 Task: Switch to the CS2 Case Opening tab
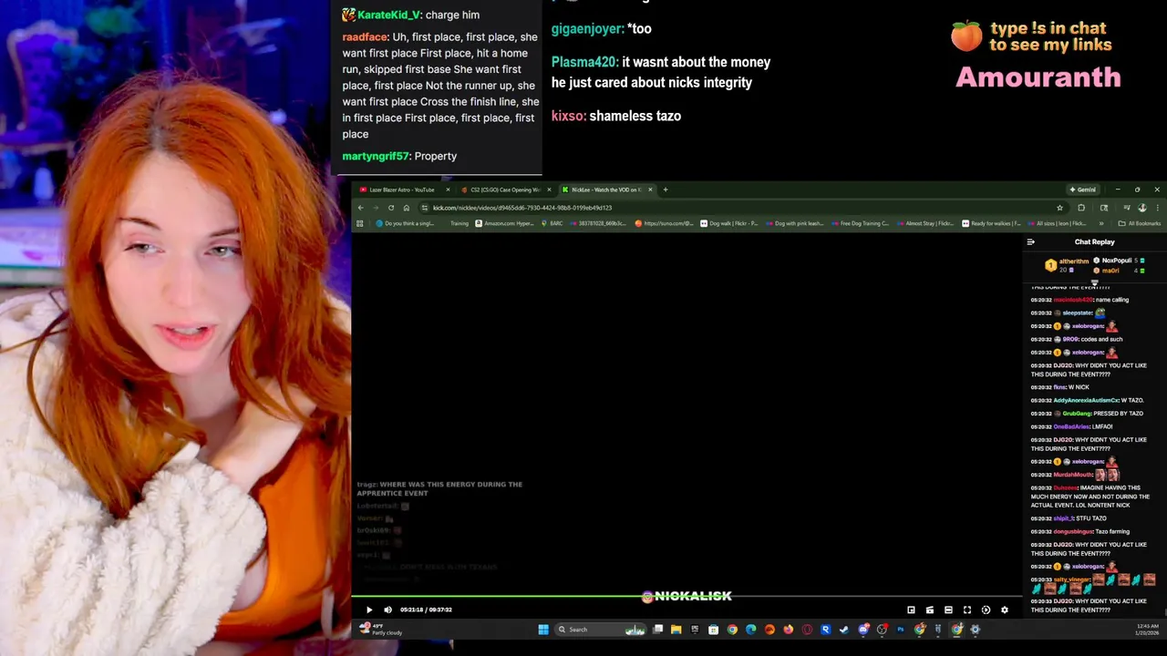point(504,190)
